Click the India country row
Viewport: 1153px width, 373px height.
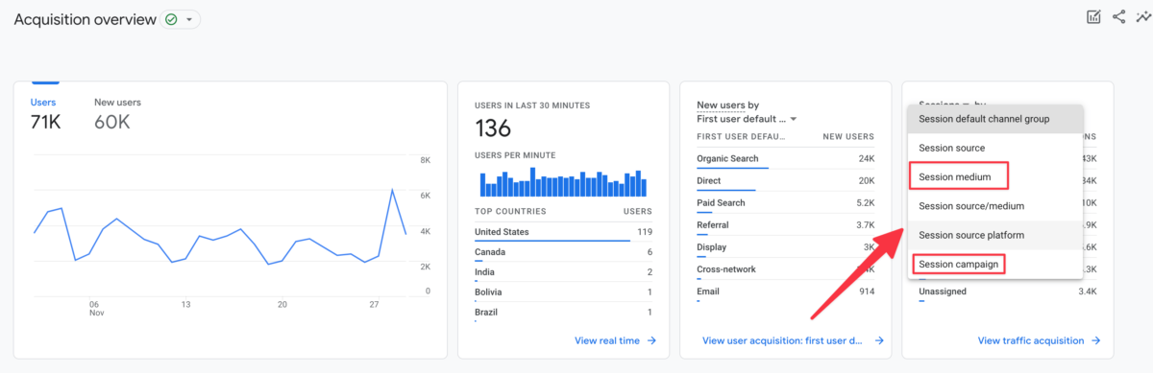coord(563,272)
